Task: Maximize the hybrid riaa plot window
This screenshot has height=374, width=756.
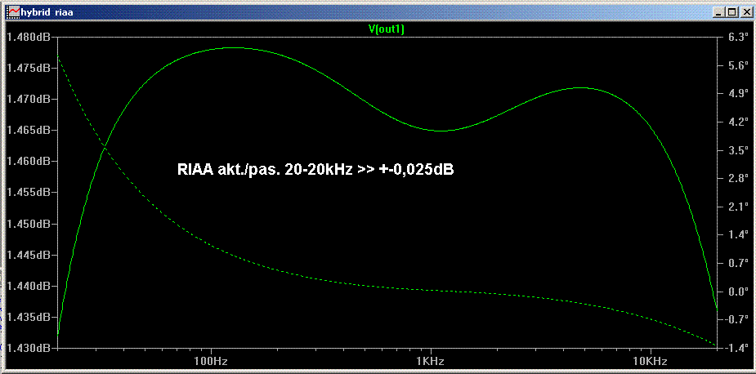Action: [731, 12]
